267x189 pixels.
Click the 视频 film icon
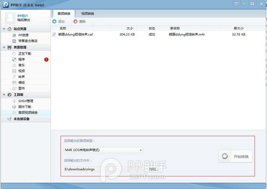tap(14, 71)
